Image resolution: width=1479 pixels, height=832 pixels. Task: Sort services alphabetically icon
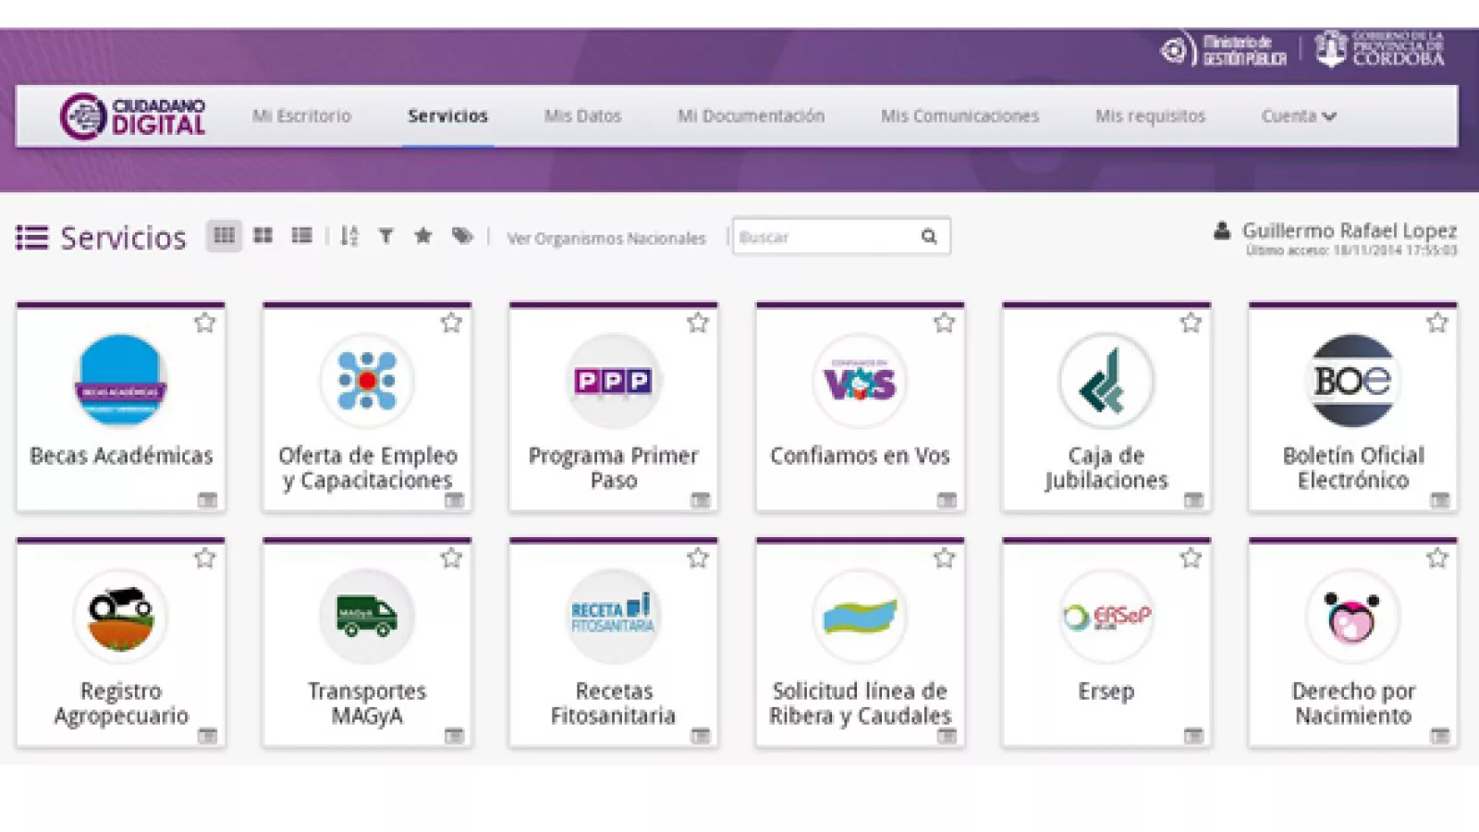pyautogui.click(x=348, y=237)
